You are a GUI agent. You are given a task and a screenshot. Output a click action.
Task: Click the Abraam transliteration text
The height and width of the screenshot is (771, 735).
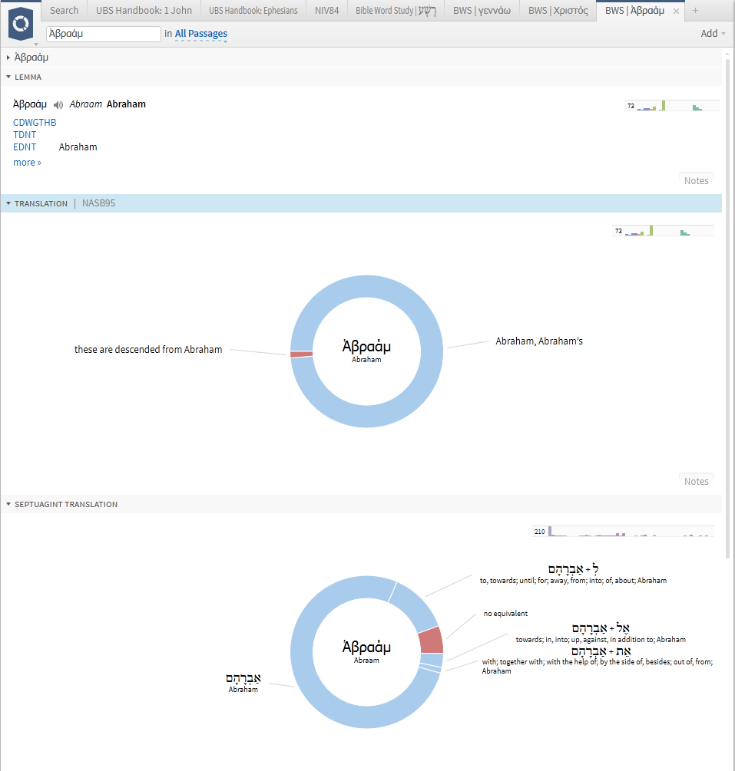point(86,104)
